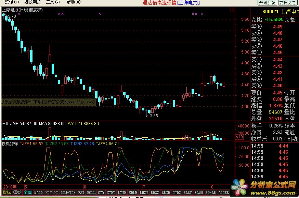
Task: Switch to the CYW indicator tab
Action: tap(101, 193)
